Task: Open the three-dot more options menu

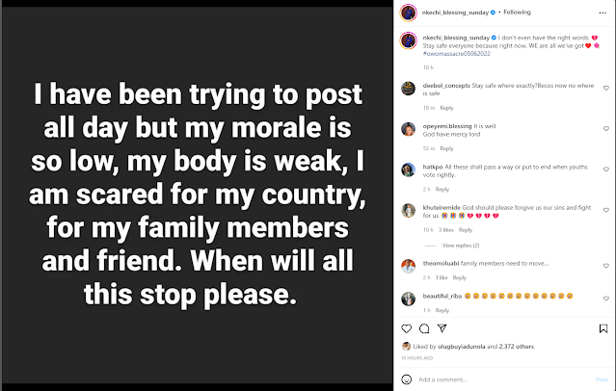Action: [601, 13]
